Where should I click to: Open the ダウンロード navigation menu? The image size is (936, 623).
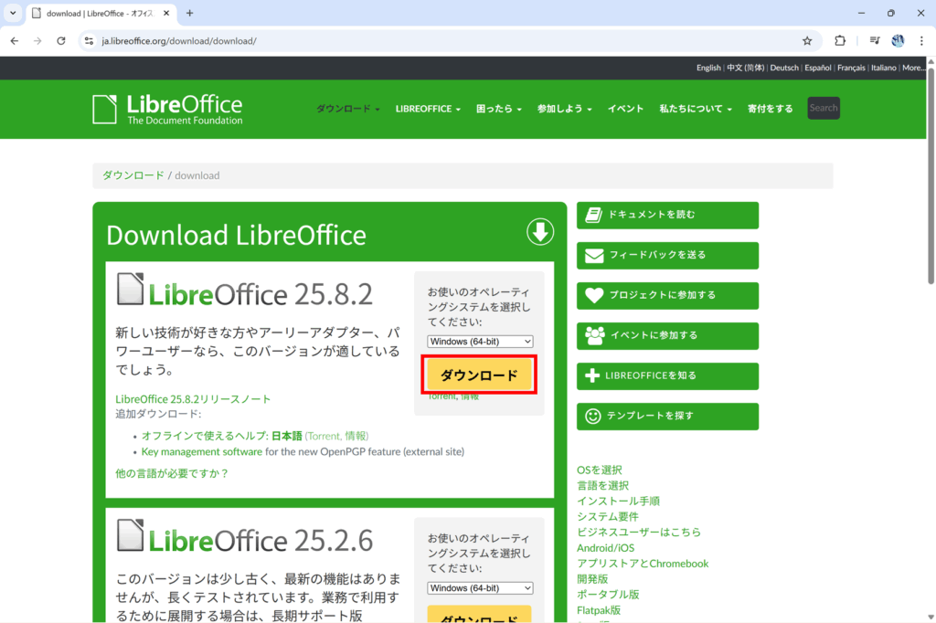347,109
